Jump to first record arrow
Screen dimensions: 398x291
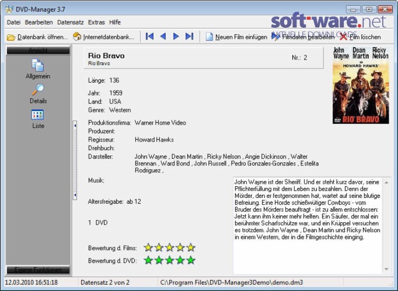tap(149, 37)
